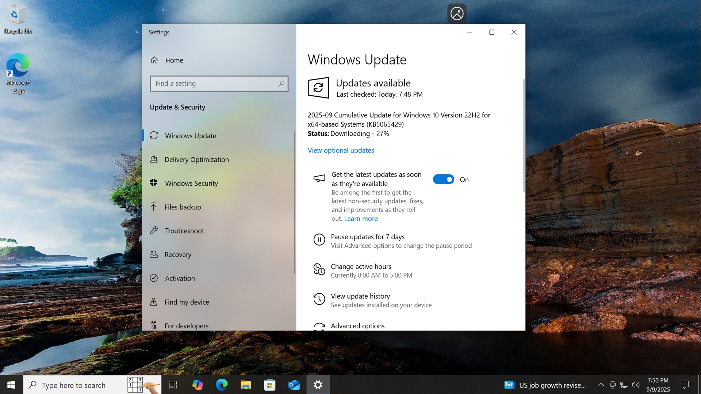The image size is (701, 394).
Task: Click the View optional updates link
Action: pos(340,150)
